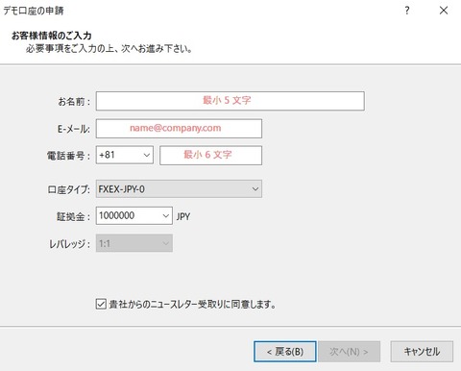This screenshot has height=371, width=461.
Task: Click the 戻る(B) back button
Action: pyautogui.click(x=285, y=352)
